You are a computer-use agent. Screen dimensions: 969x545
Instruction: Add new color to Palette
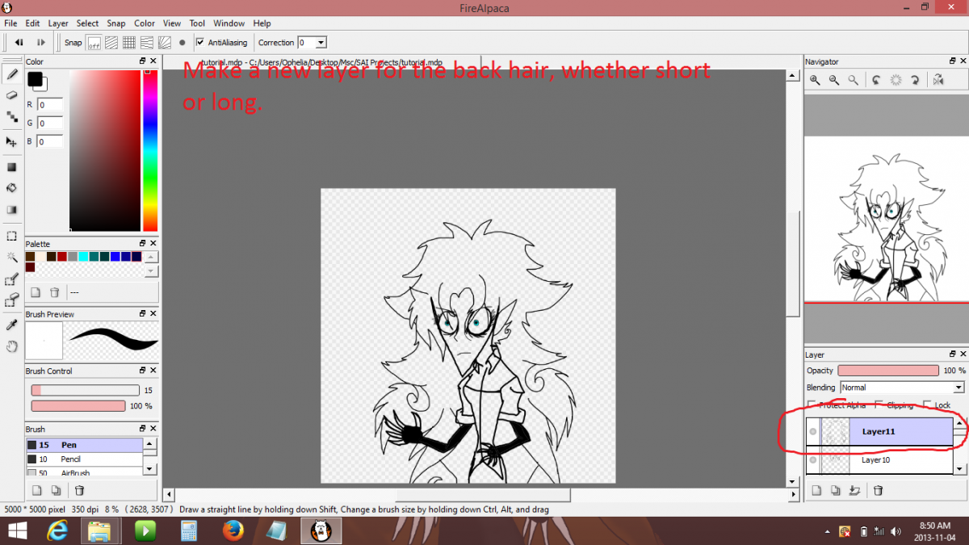(36, 292)
